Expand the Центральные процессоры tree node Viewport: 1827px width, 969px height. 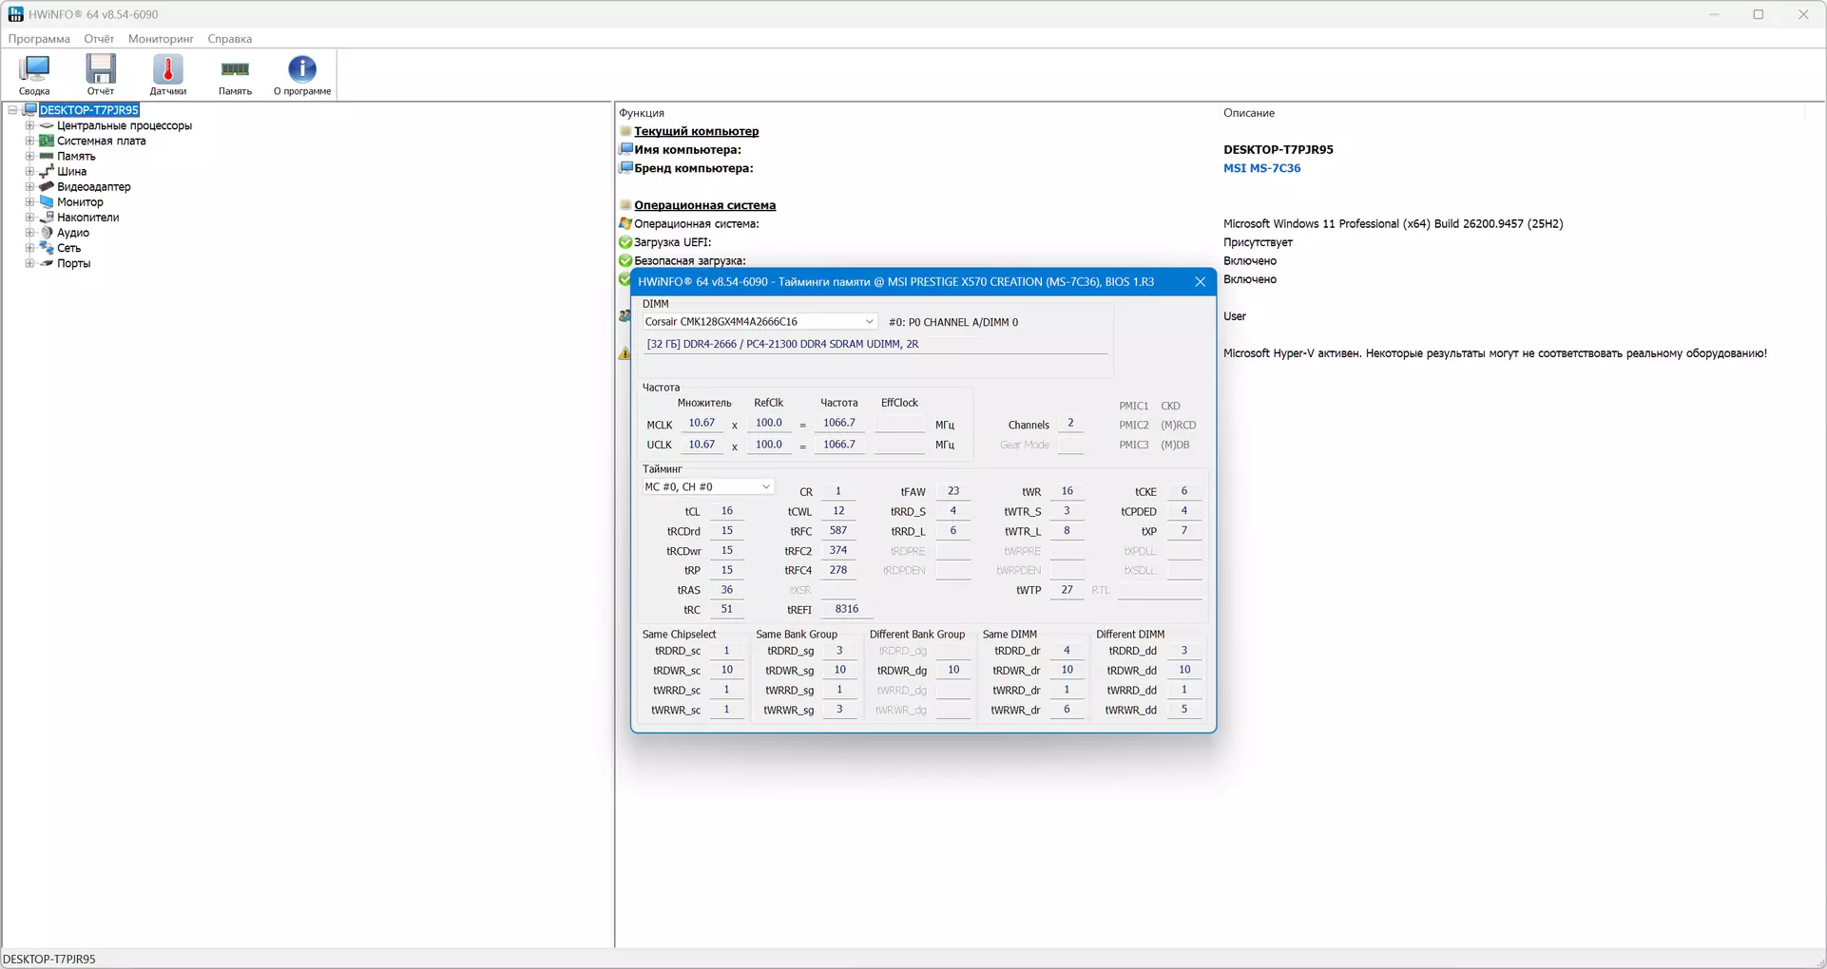tap(29, 125)
